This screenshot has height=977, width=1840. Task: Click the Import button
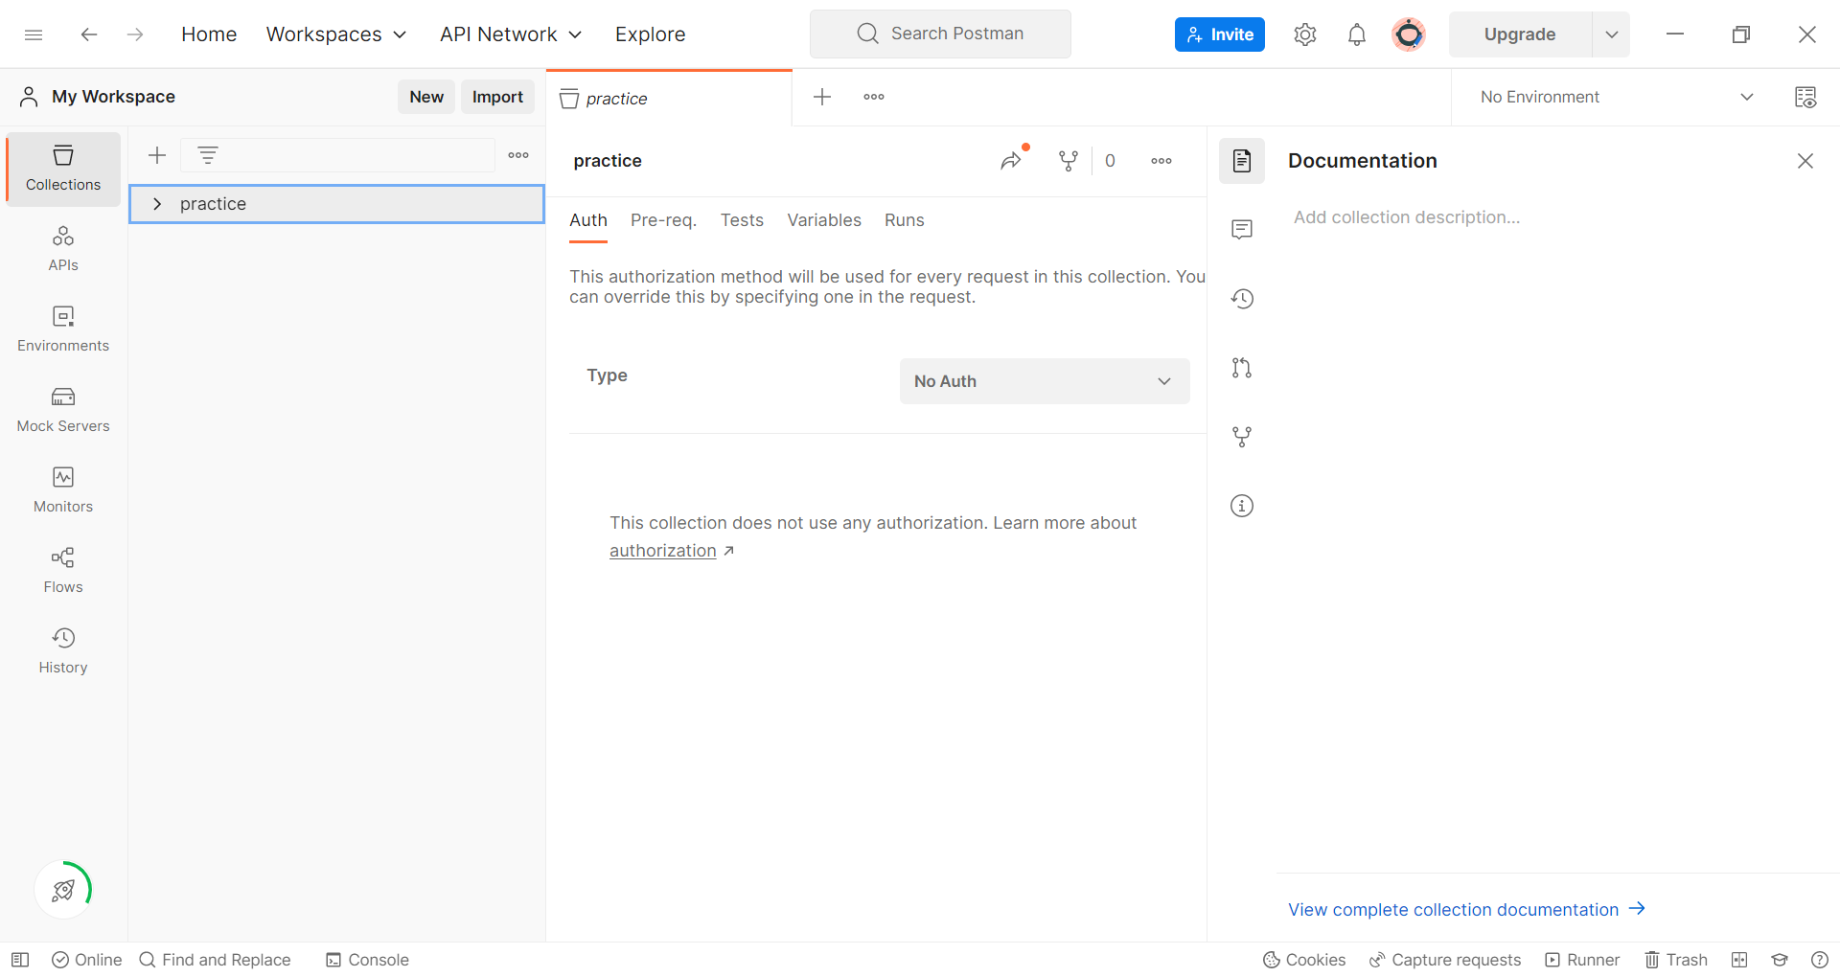point(497,97)
